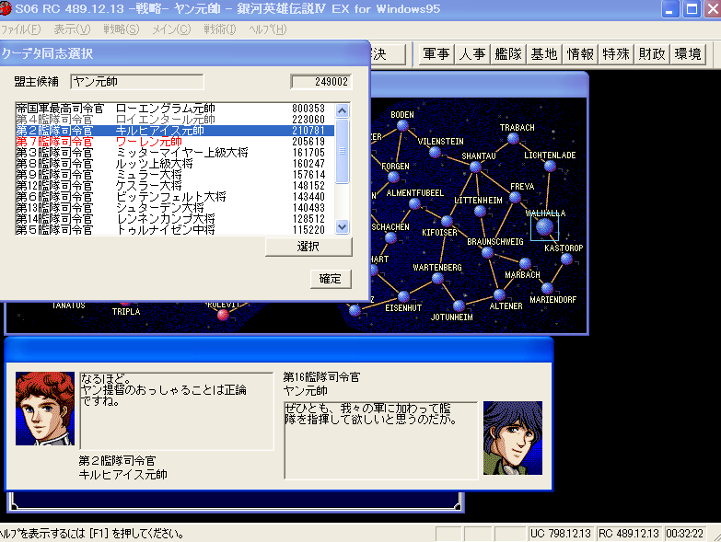Open the ヘルプ(H) menu
The image size is (721, 542).
tap(268, 29)
